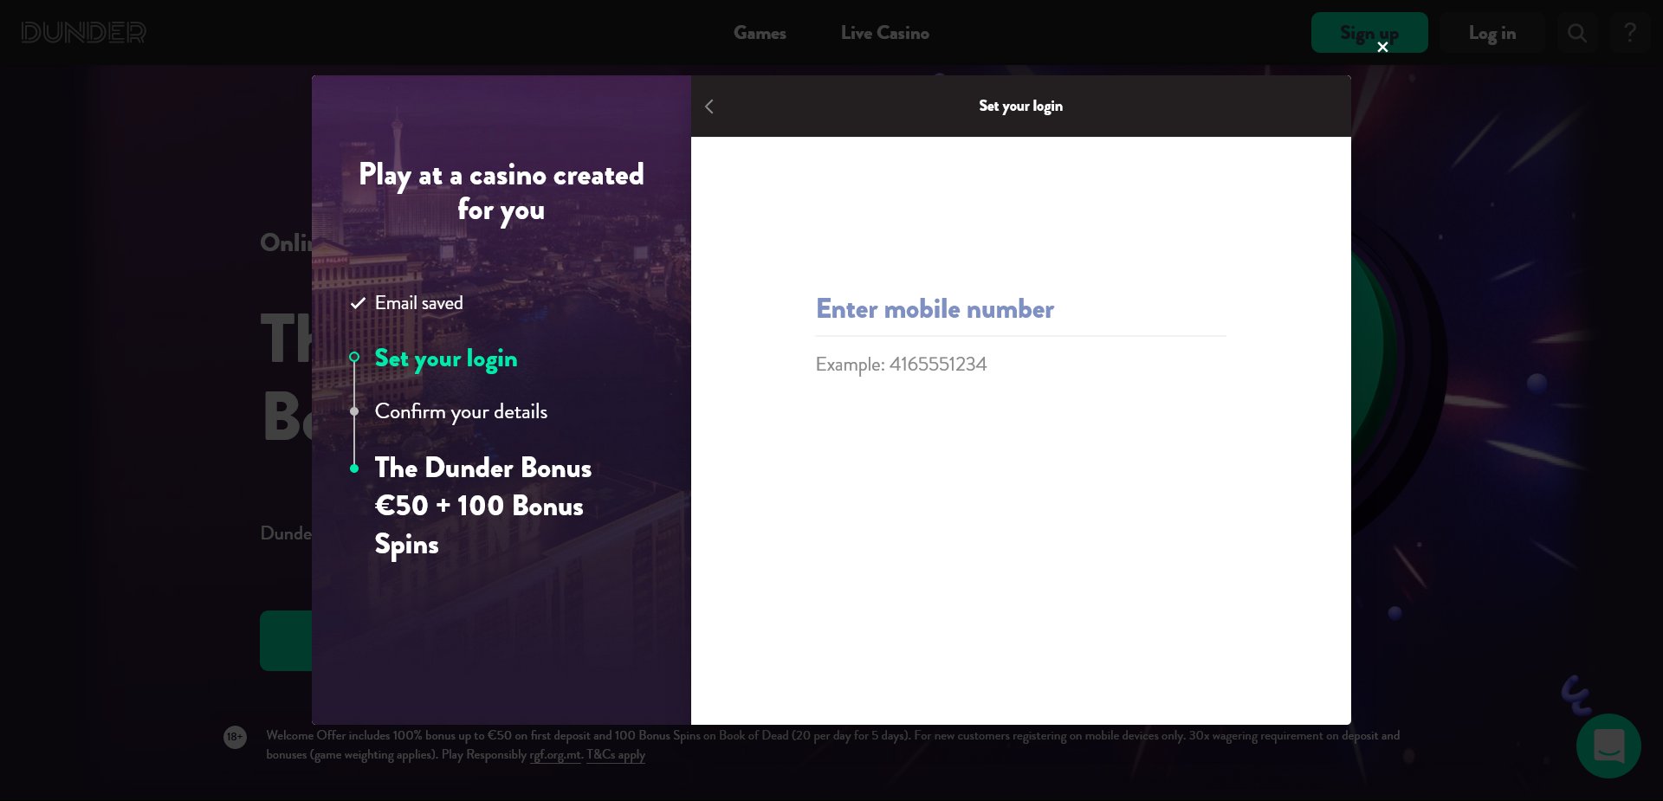Image resolution: width=1663 pixels, height=801 pixels.
Task: Go back with the left chevron arrow
Action: 709,107
